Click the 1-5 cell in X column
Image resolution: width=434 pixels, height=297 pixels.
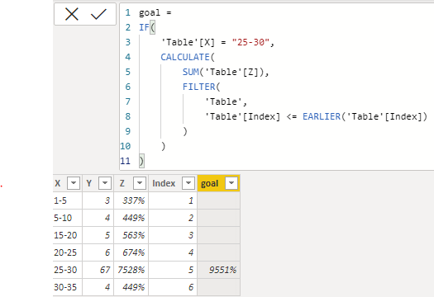(x=67, y=200)
